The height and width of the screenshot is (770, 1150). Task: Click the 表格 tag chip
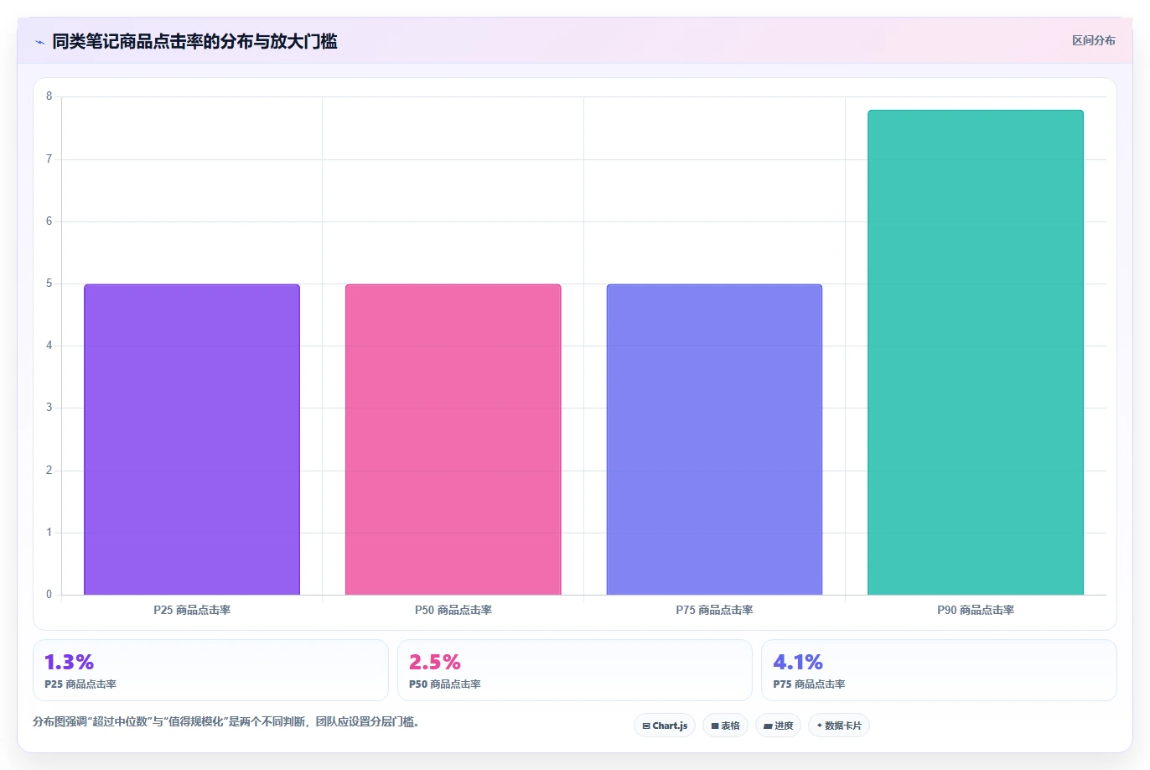(725, 726)
